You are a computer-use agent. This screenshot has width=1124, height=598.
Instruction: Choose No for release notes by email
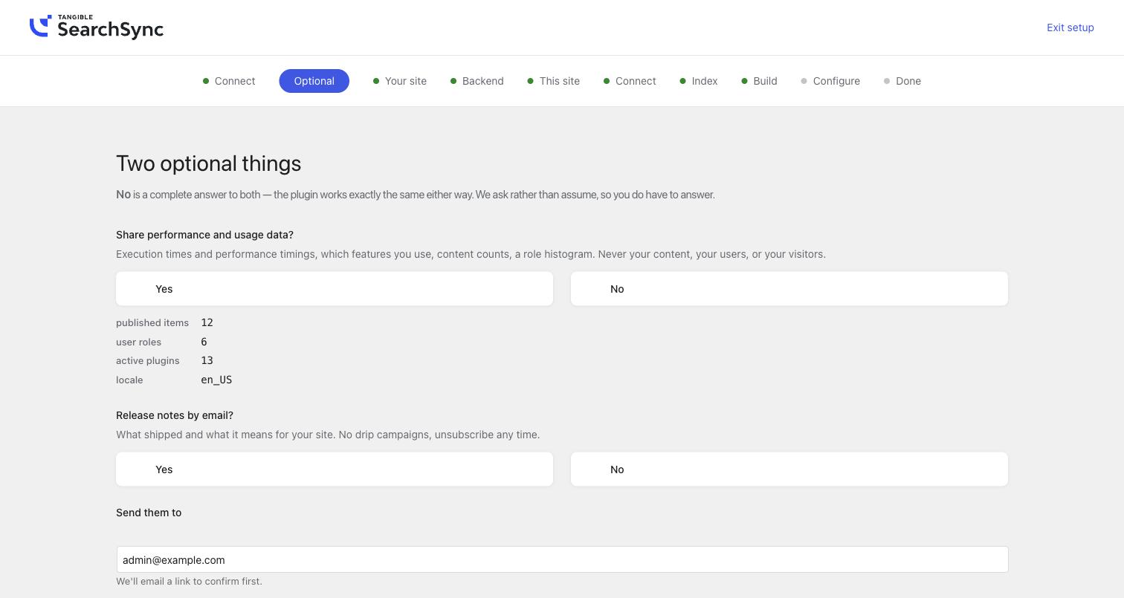click(789, 469)
